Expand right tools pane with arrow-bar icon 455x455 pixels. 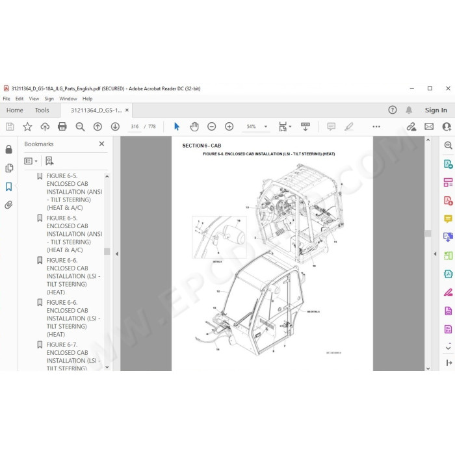tap(449, 363)
